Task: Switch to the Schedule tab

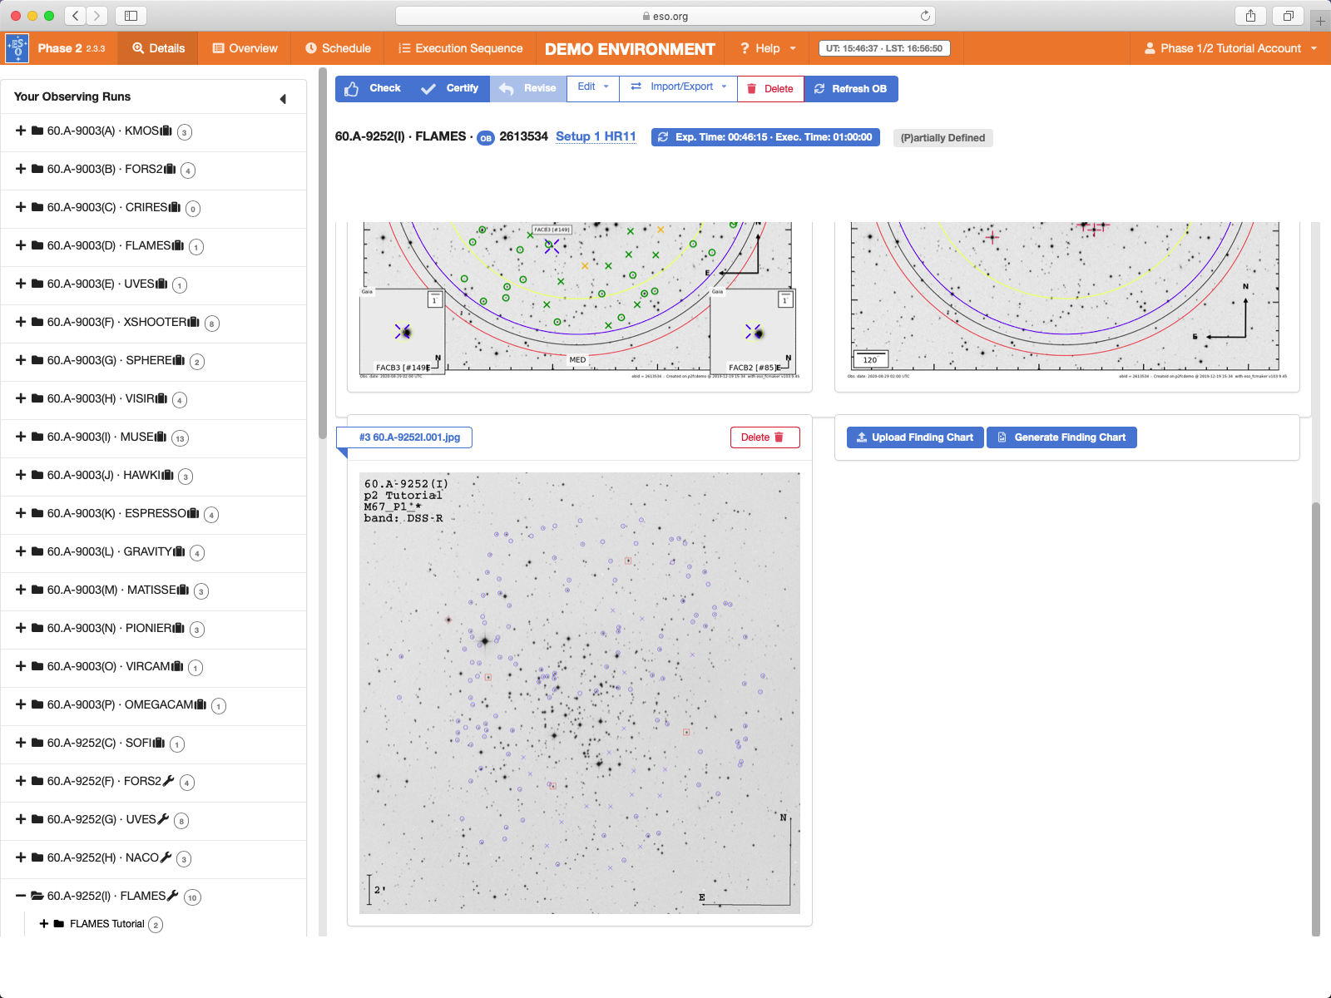Action: pos(338,48)
